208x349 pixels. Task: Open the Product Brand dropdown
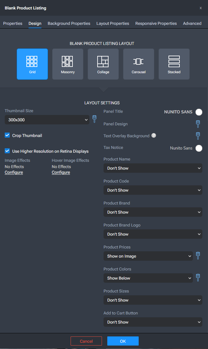[153, 212]
